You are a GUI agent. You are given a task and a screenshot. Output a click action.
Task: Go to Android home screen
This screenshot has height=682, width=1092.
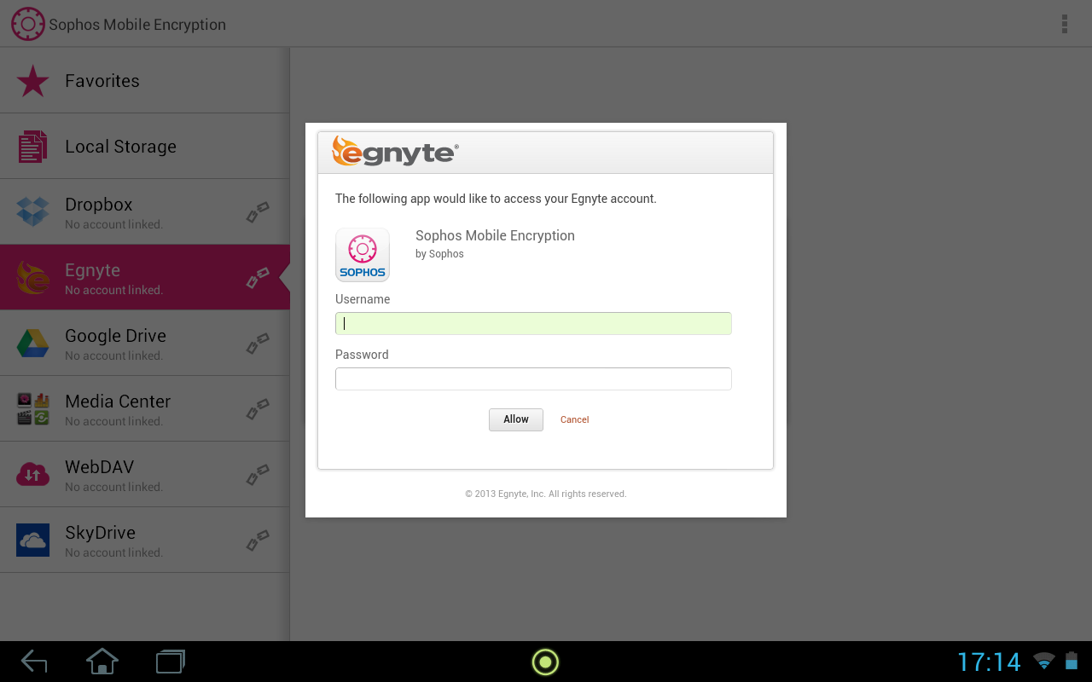[102, 662]
